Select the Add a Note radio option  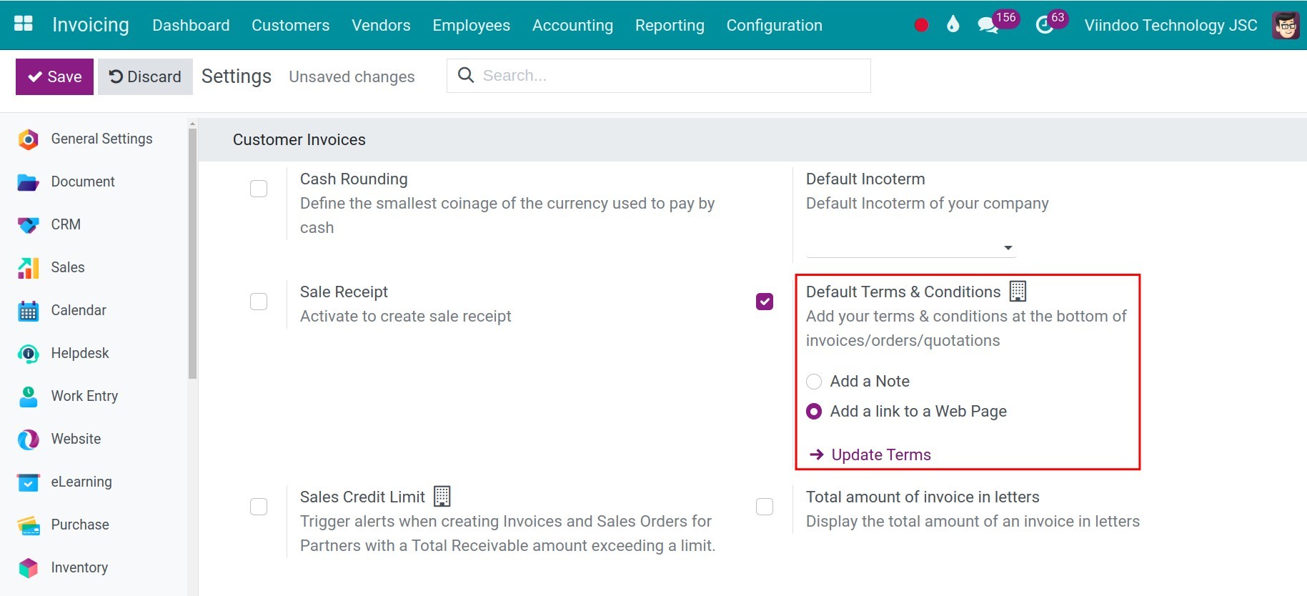click(x=814, y=382)
